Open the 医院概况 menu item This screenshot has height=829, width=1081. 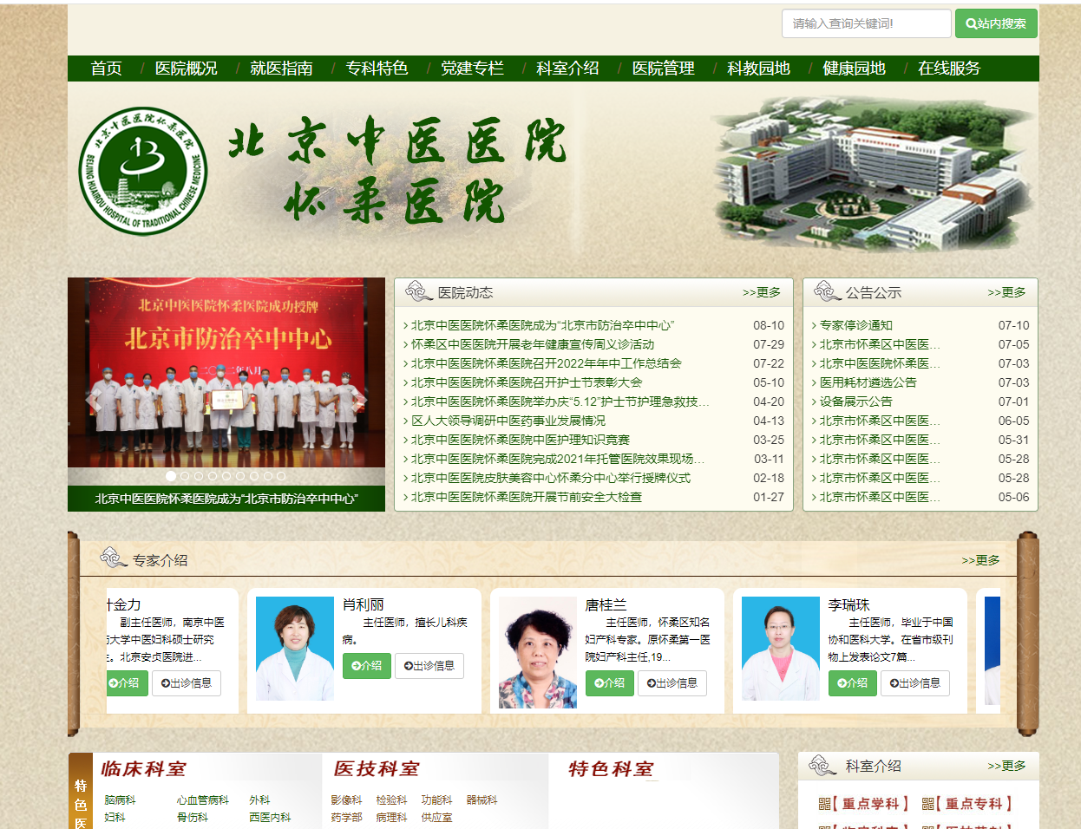tap(186, 69)
